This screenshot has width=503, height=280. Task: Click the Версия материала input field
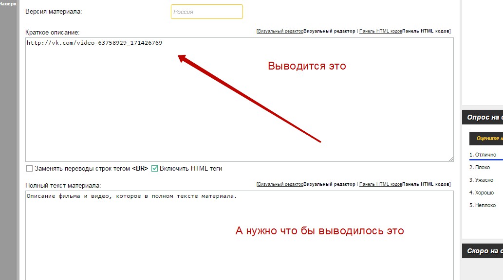(206, 12)
